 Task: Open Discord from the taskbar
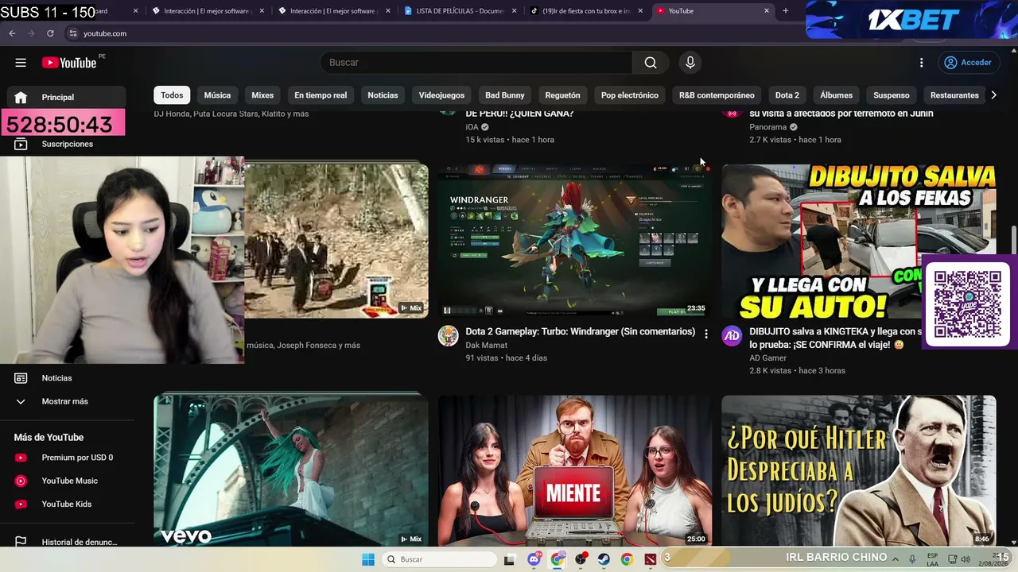(534, 559)
